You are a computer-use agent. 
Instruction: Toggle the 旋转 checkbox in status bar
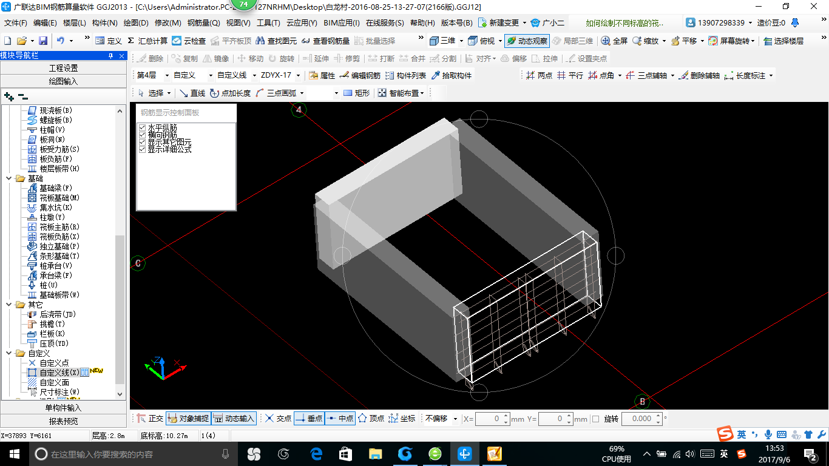[x=595, y=419]
